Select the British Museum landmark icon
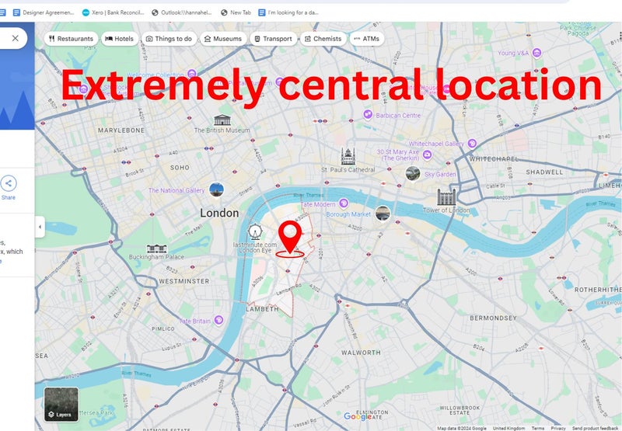The width and height of the screenshot is (622, 431). point(222,120)
